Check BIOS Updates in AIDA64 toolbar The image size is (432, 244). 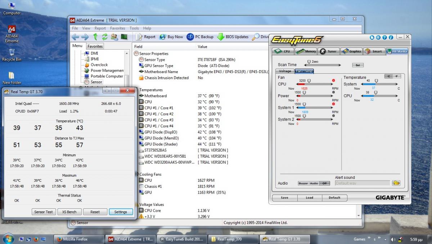pyautogui.click(x=233, y=37)
